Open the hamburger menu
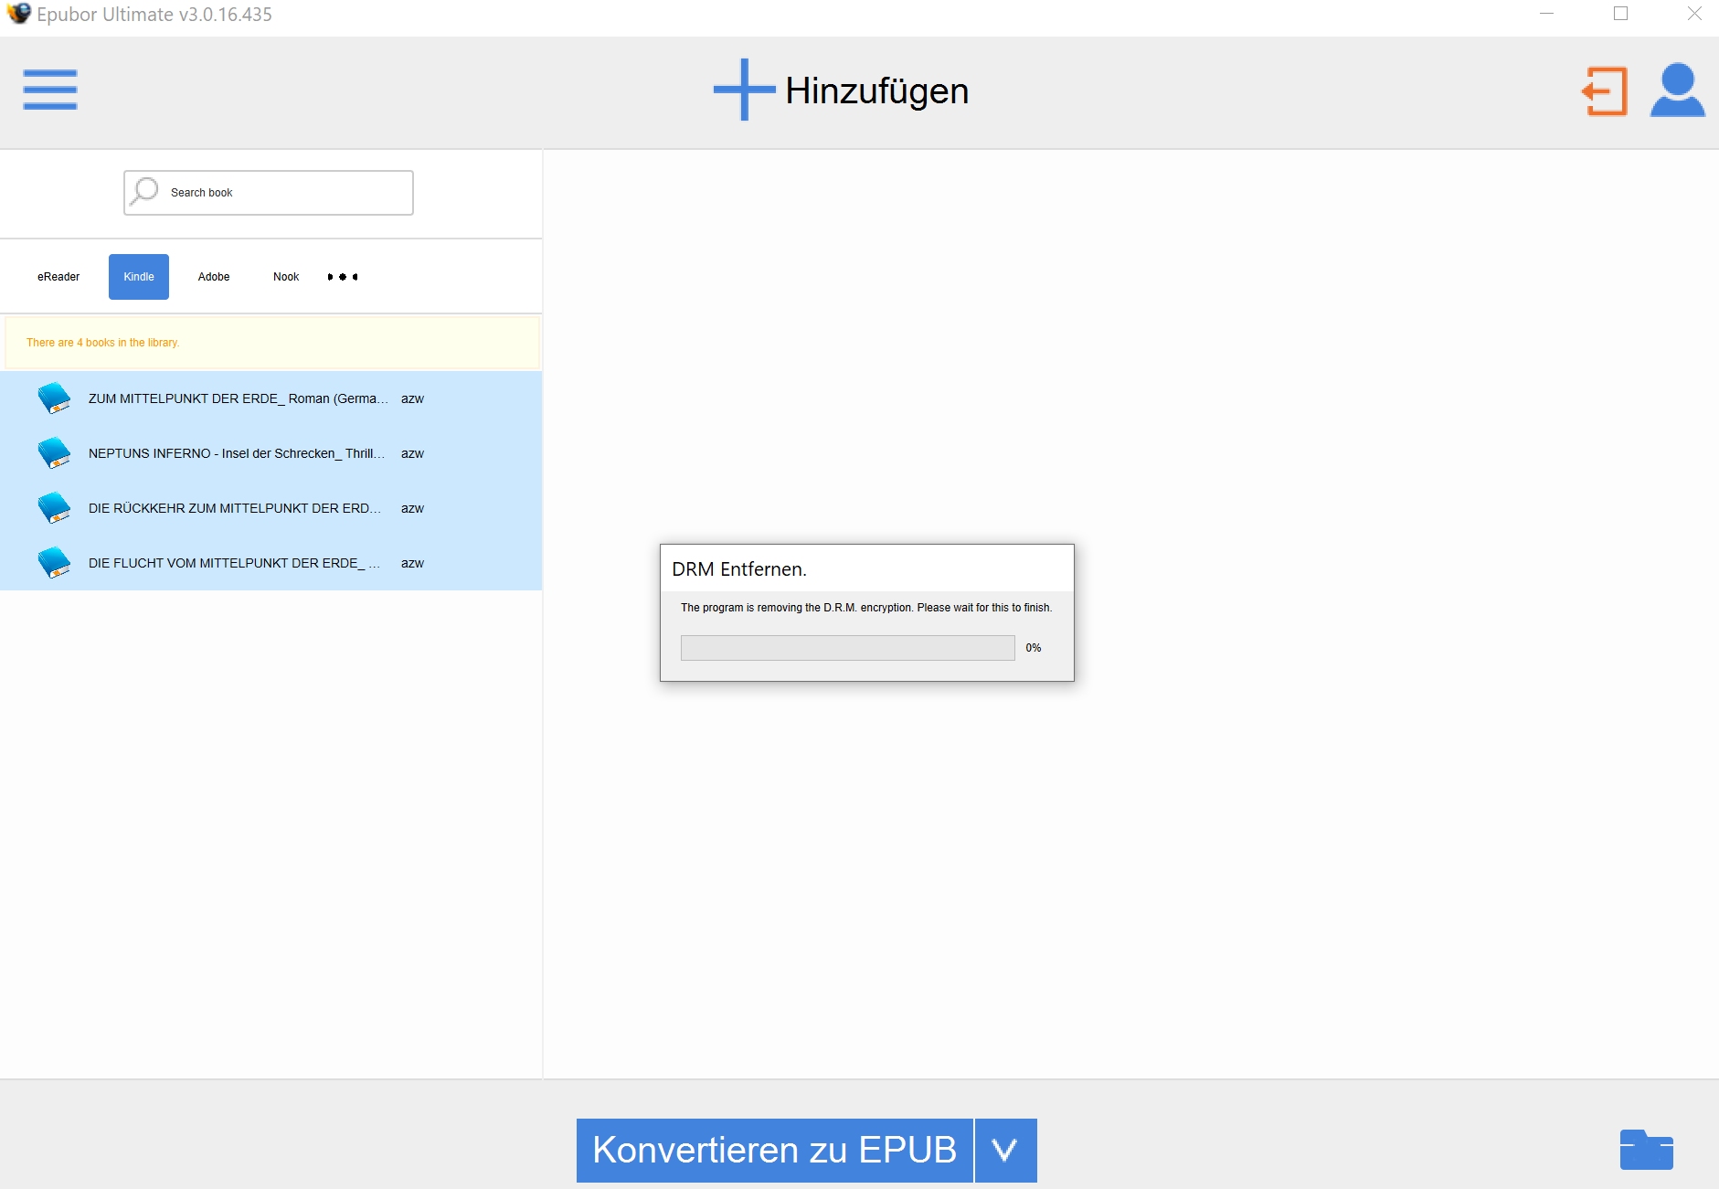This screenshot has height=1189, width=1719. coord(50,90)
